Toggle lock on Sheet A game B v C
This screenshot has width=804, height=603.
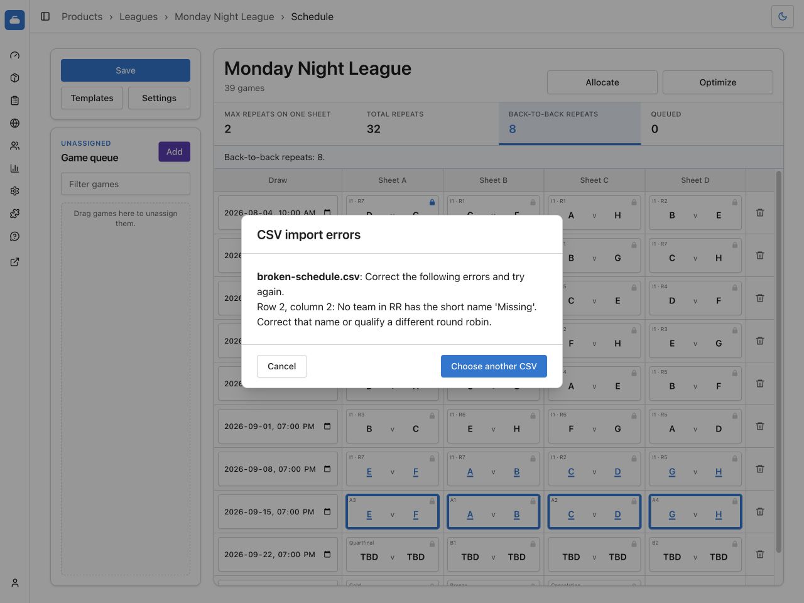[432, 416]
